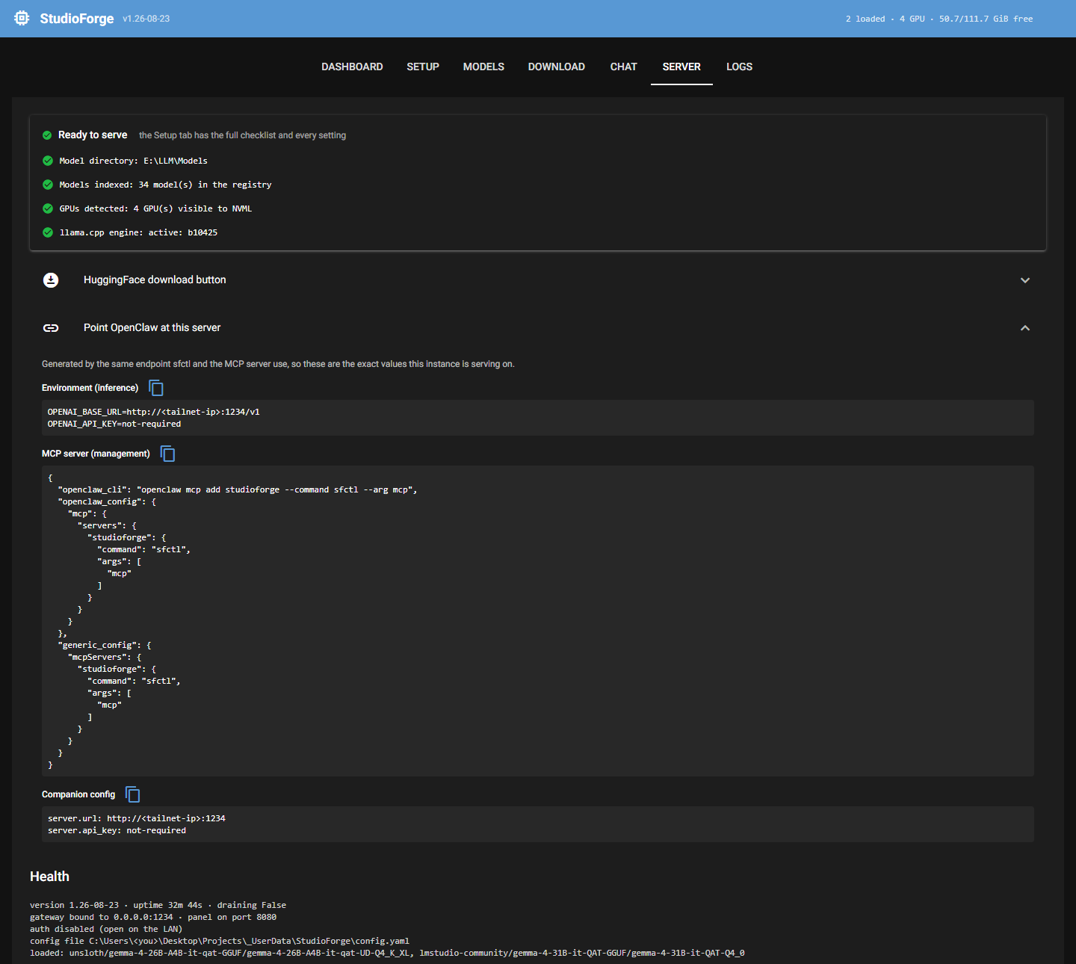Collapse the Point OpenClaw section chevron
The image size is (1076, 964).
click(1025, 328)
